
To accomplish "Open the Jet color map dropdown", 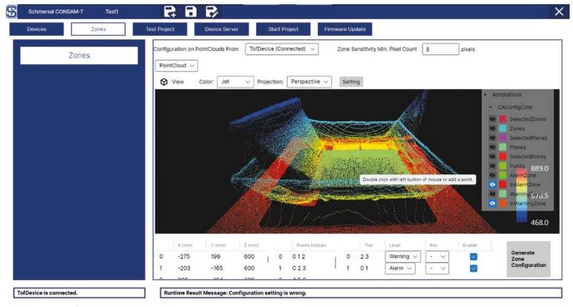I will [x=235, y=82].
